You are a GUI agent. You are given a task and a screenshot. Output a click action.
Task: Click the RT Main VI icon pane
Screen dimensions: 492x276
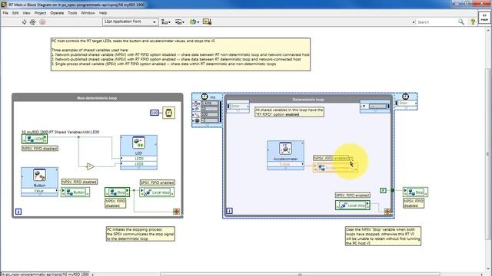point(484,18)
